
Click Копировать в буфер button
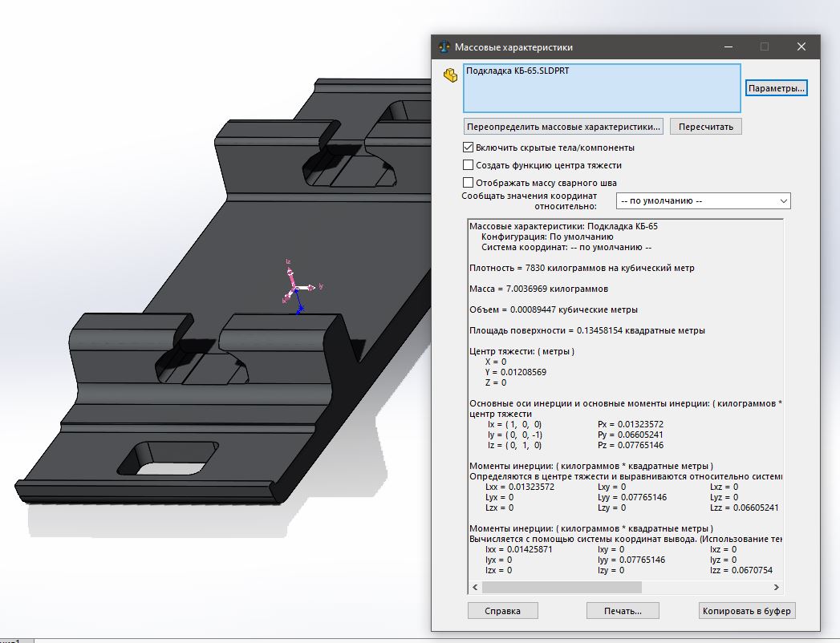(747, 611)
